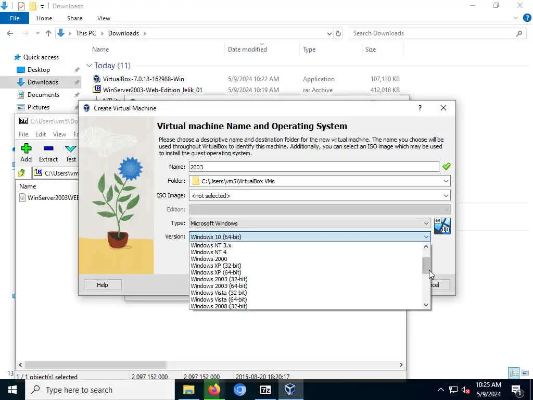Image resolution: width=533 pixels, height=400 pixels.
Task: Open the File tab in Explorer ribbon
Action: (14, 18)
